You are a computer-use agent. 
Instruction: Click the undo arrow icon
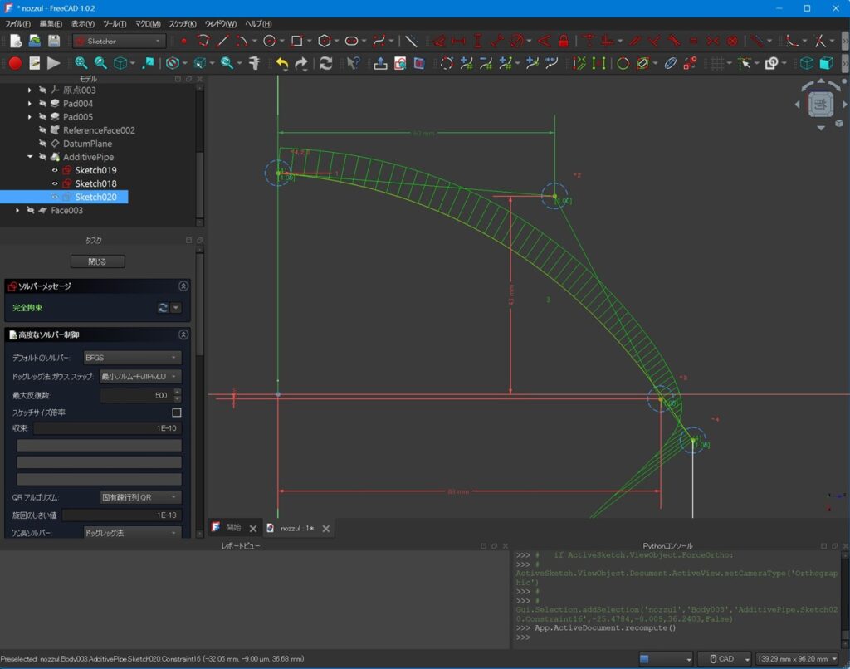(282, 63)
